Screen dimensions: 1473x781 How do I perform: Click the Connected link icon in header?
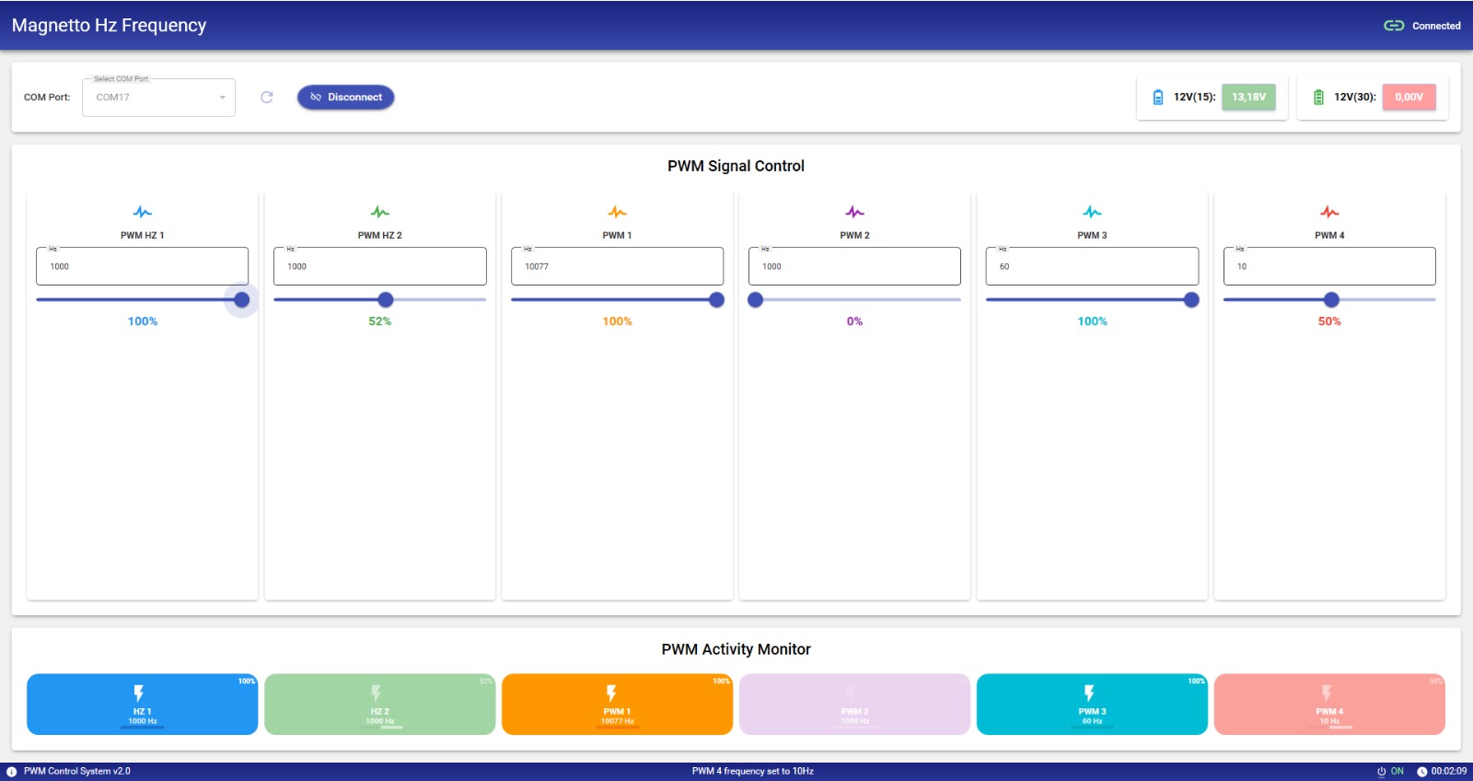1394,26
